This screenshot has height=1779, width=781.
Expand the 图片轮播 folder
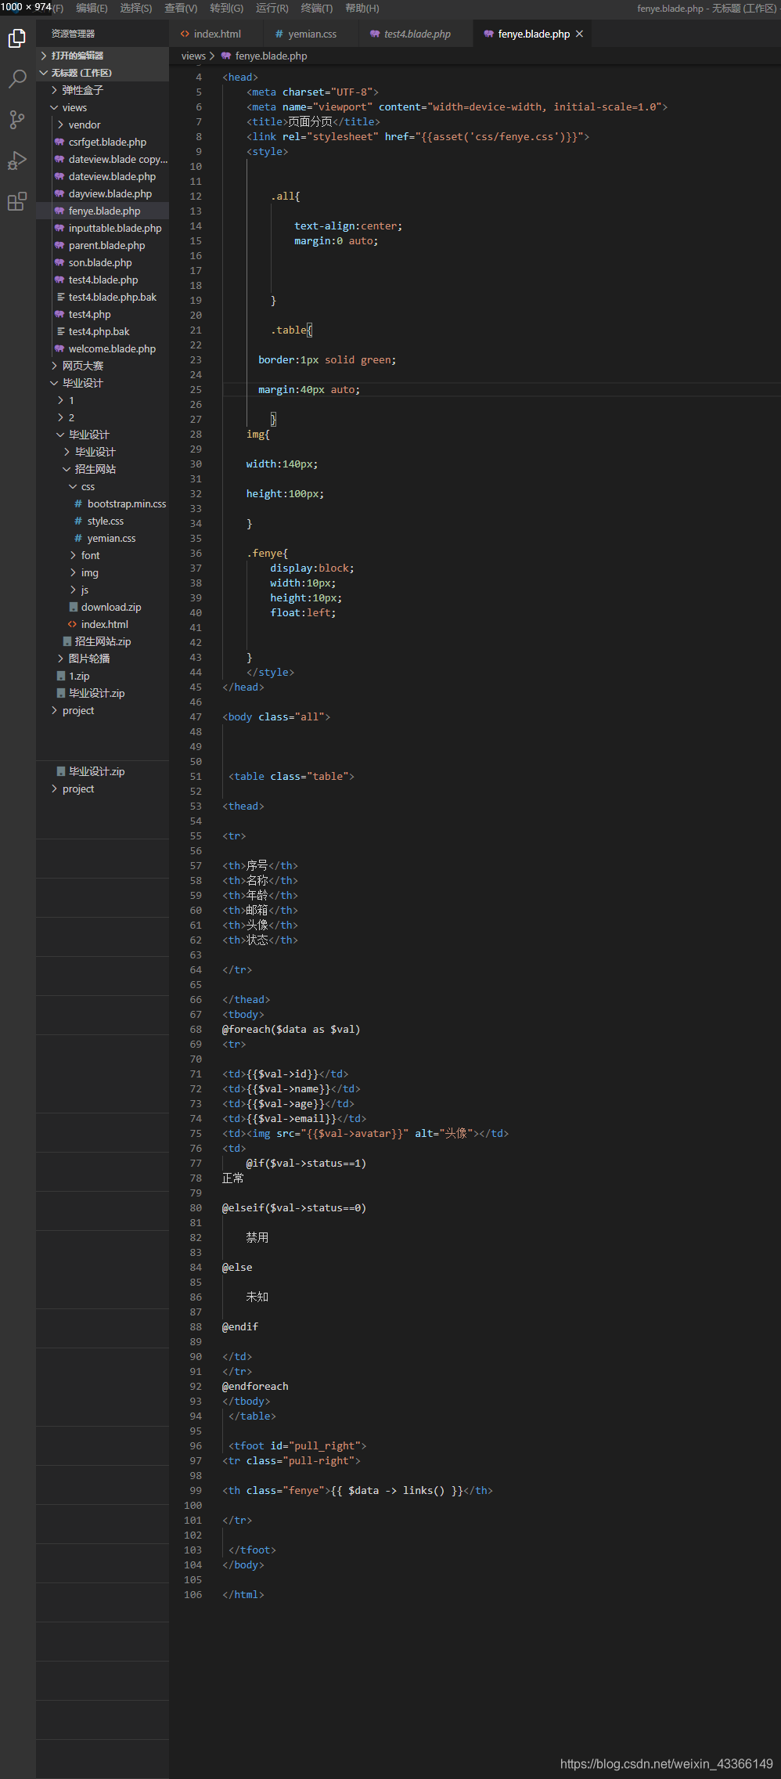(60, 659)
